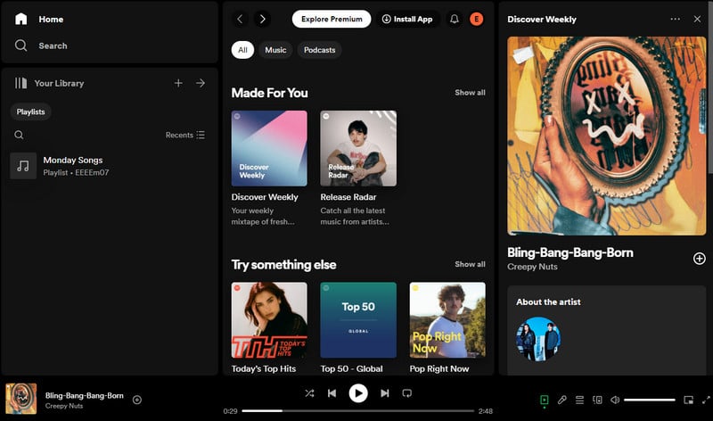Toggle repeat mode
The image size is (713, 421).
pos(407,393)
